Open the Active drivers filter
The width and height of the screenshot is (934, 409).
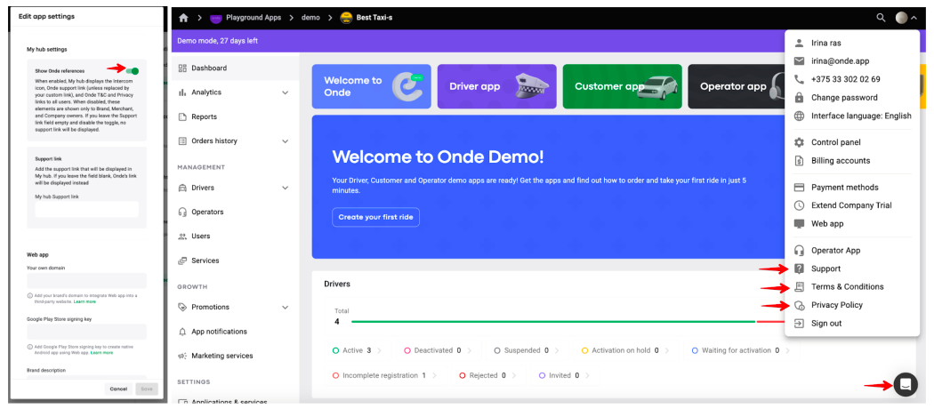tap(358, 350)
